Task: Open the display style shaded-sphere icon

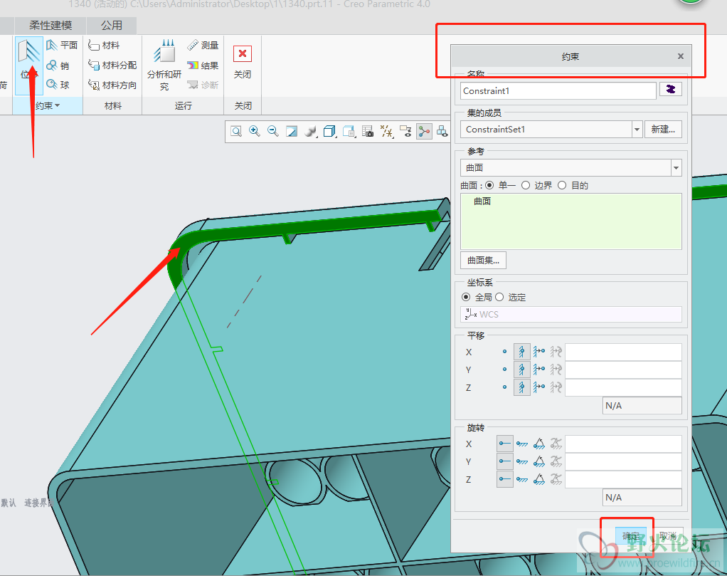Action: (311, 131)
